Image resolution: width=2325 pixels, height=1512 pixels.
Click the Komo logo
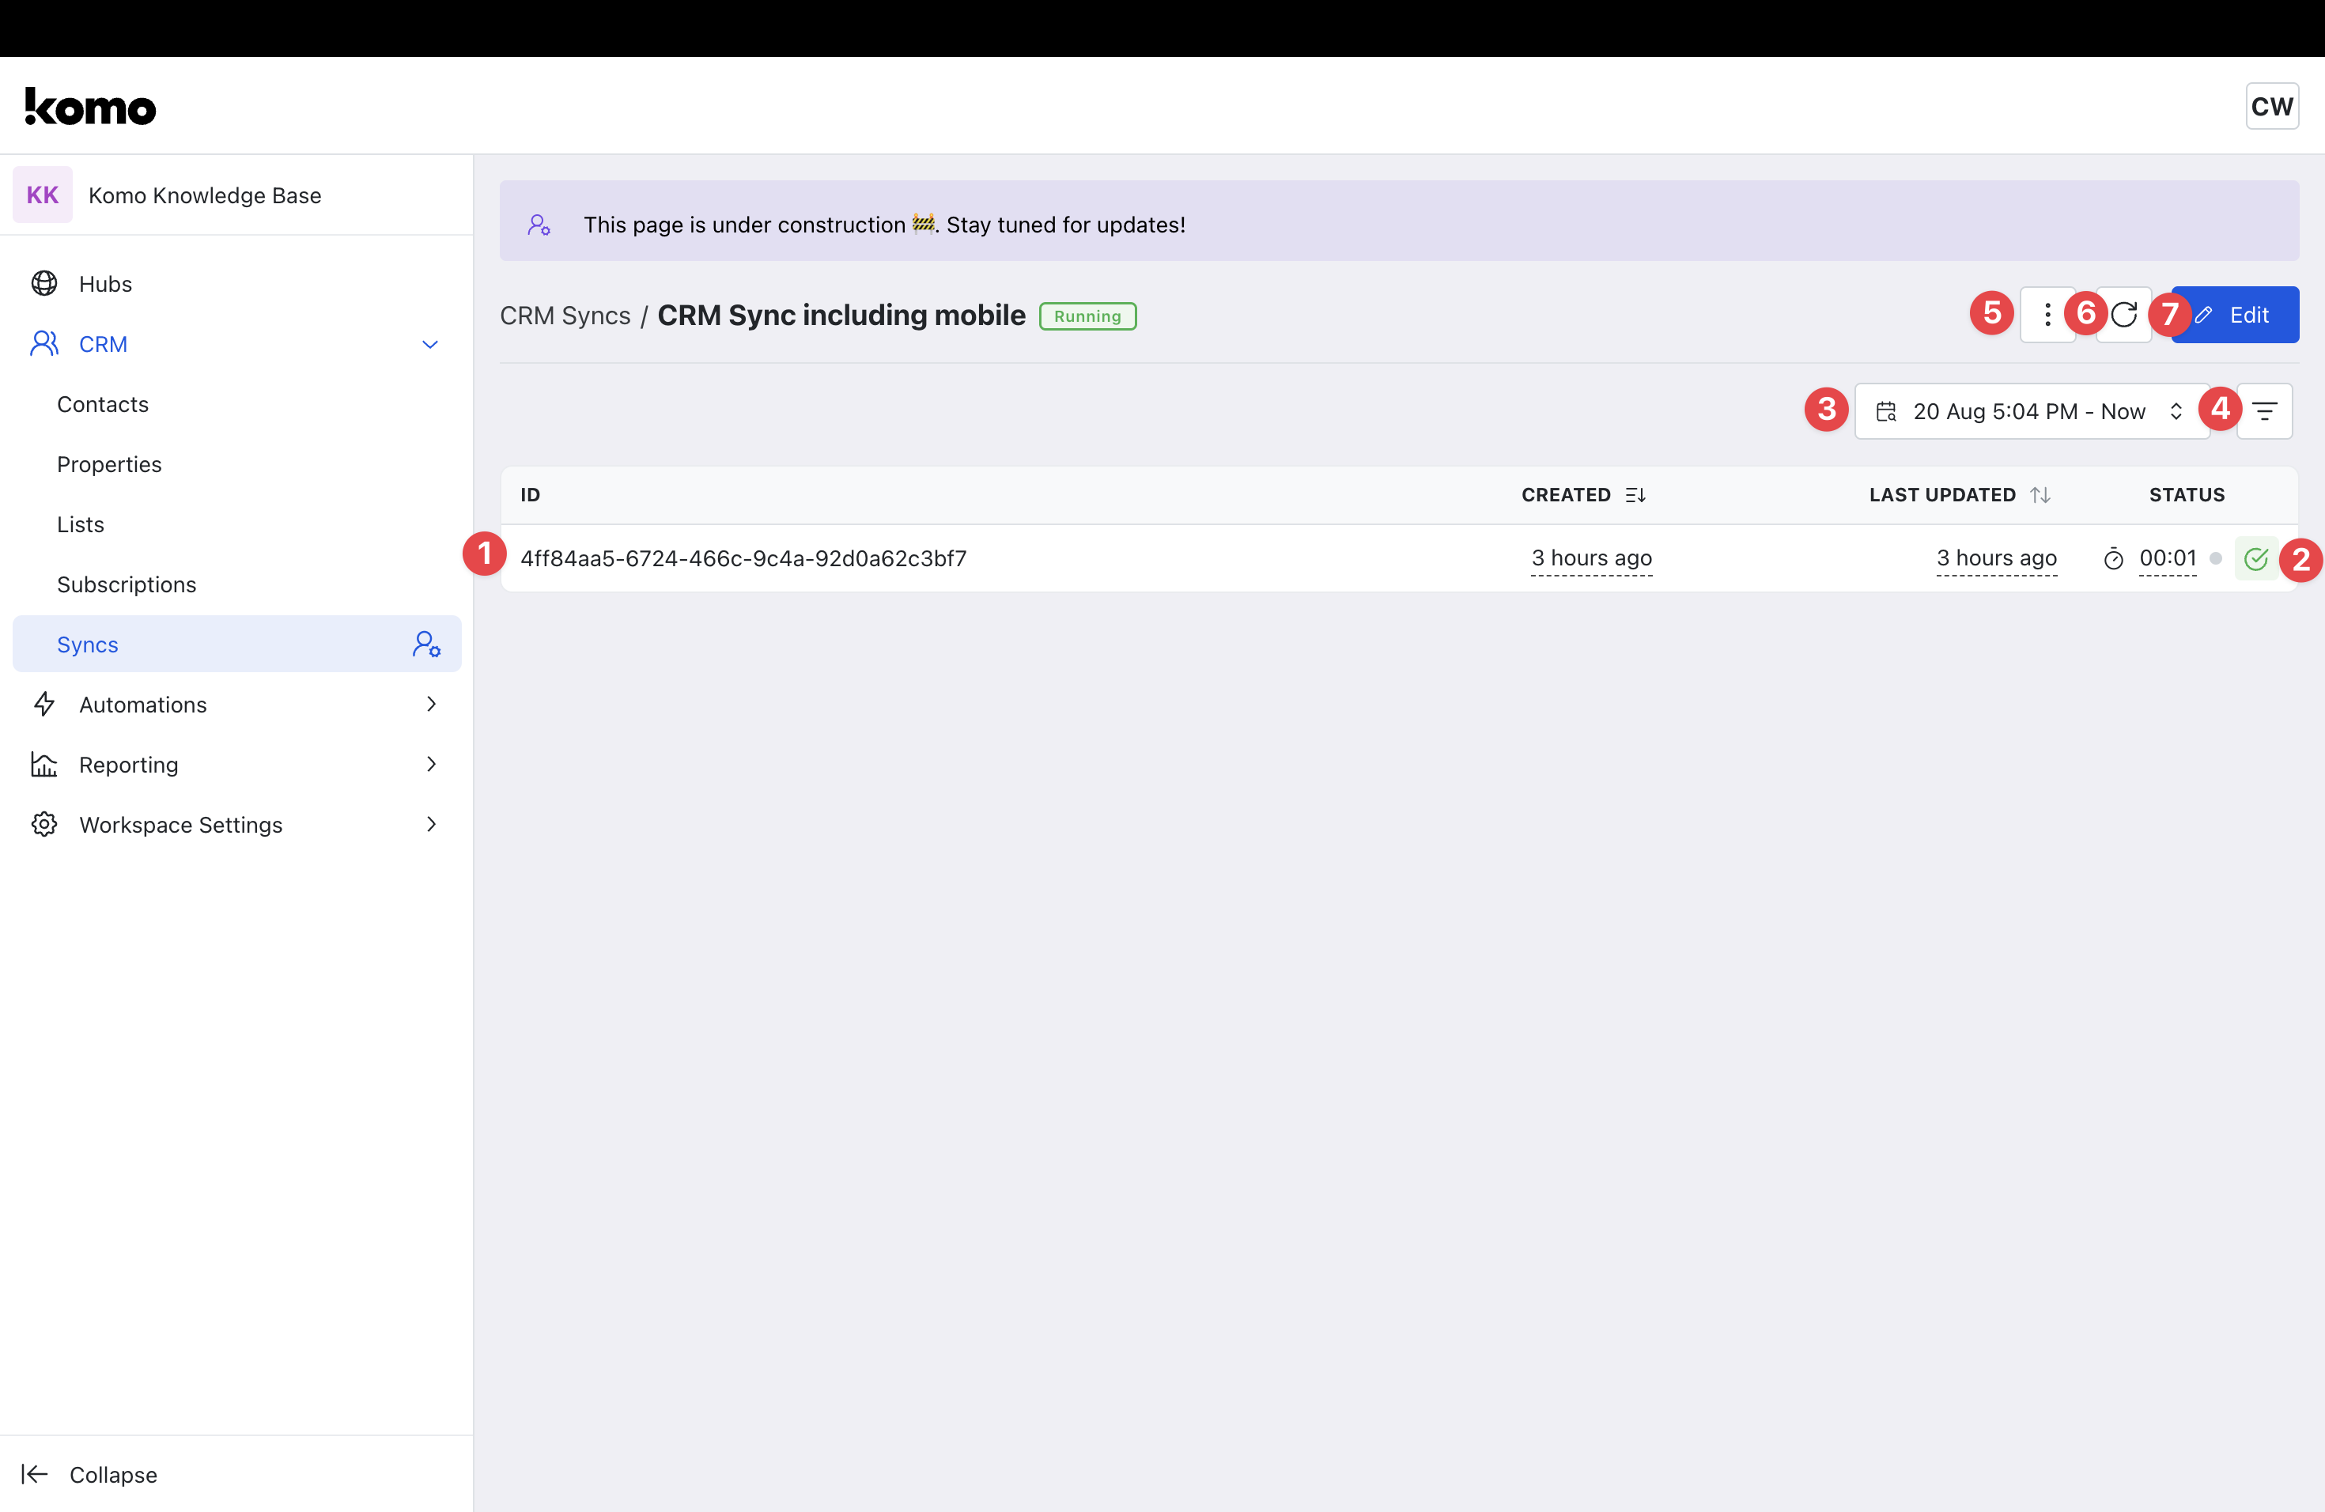[x=91, y=107]
